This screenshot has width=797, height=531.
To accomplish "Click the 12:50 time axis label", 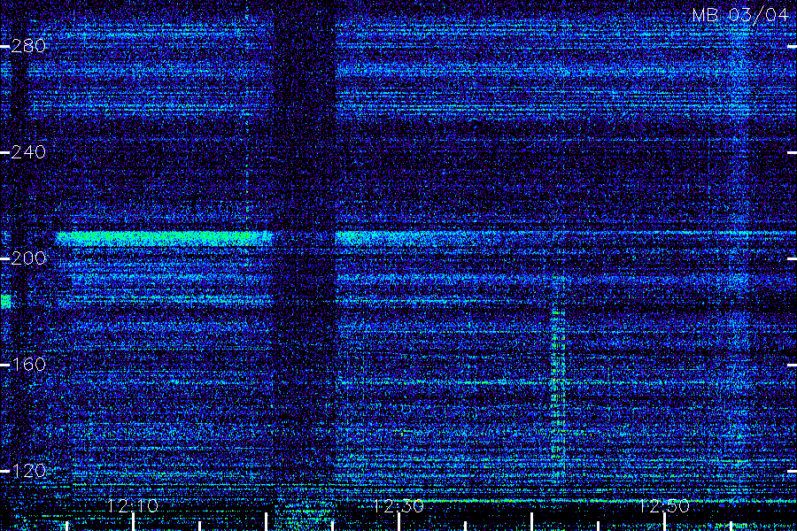I will coord(664,505).
